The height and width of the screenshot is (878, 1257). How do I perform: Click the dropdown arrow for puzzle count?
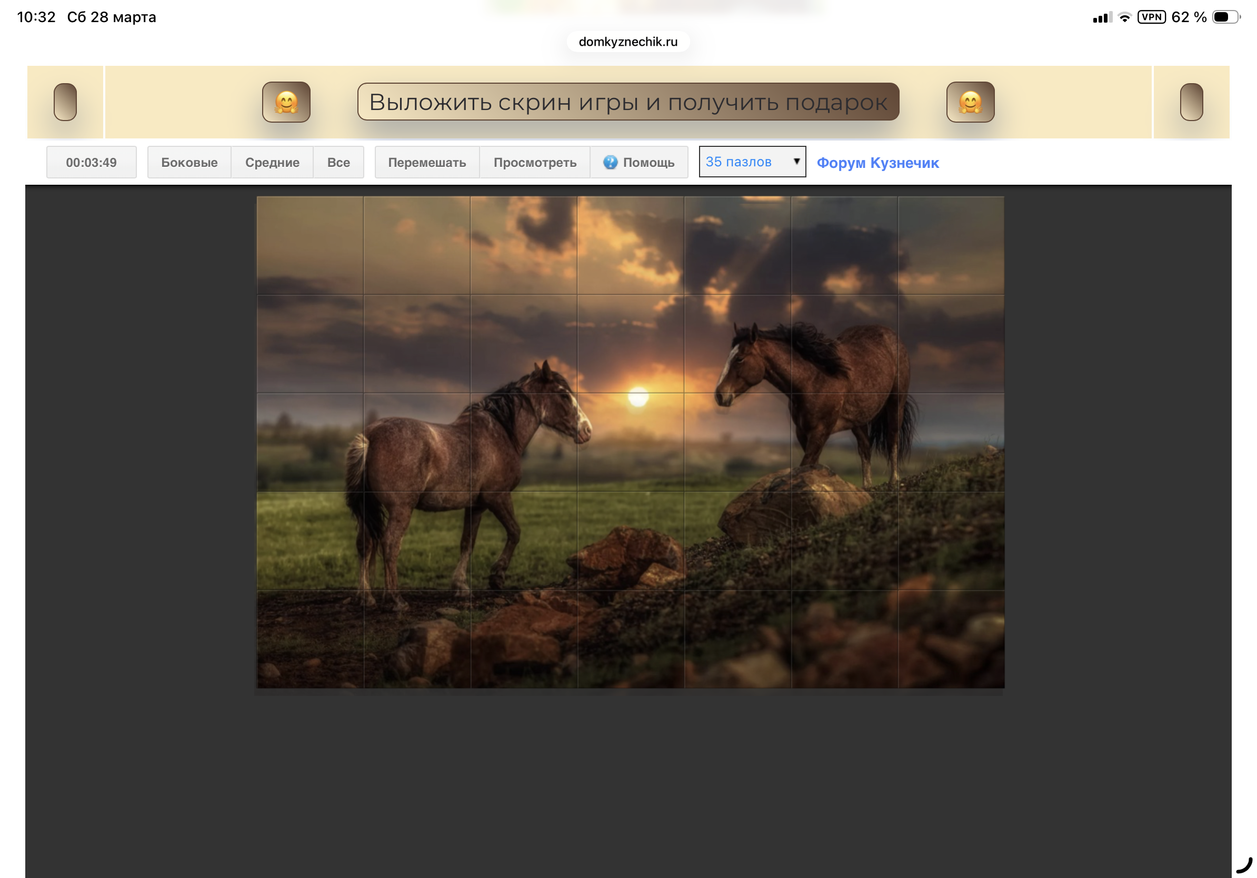pyautogui.click(x=796, y=162)
